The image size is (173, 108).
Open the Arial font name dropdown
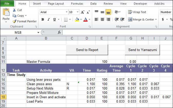click(x=66, y=12)
